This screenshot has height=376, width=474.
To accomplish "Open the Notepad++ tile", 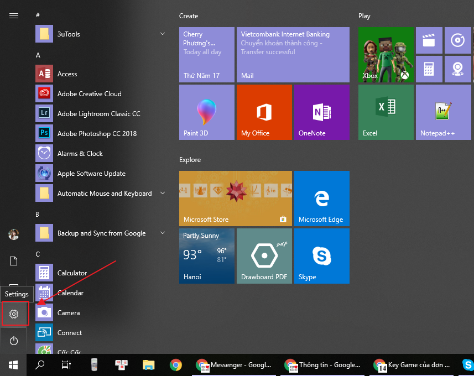I will tap(443, 112).
